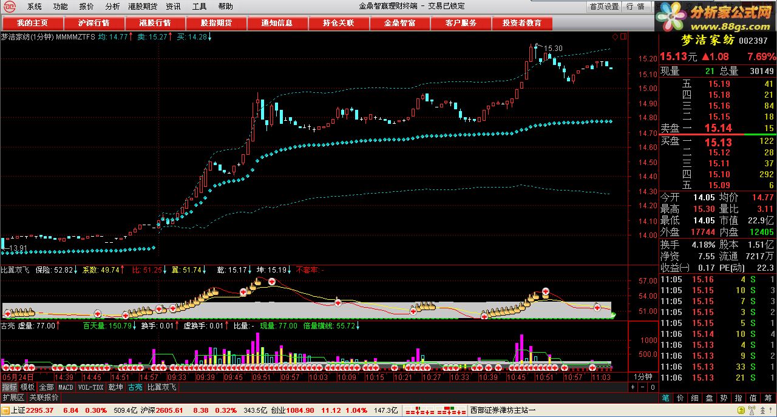This screenshot has height=417, width=777.
Task: Click 创业 index value 1084.90
Action: coord(300,410)
